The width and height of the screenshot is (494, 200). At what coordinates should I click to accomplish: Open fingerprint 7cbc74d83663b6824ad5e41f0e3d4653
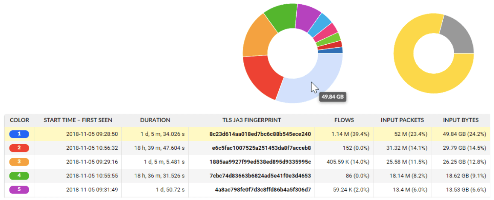(x=260, y=176)
